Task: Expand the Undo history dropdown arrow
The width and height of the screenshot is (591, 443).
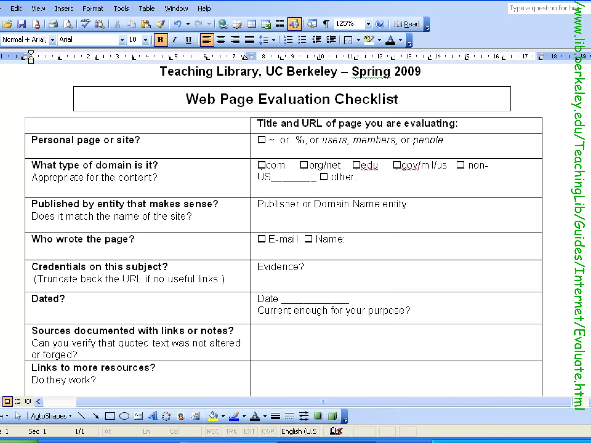Action: [188, 24]
